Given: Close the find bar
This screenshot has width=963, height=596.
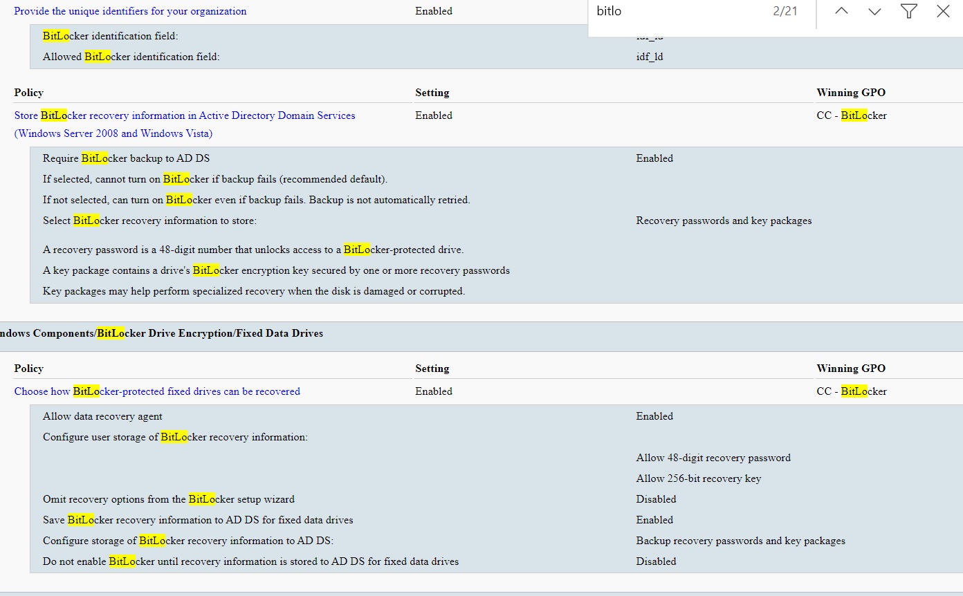Looking at the screenshot, I should click(x=943, y=11).
